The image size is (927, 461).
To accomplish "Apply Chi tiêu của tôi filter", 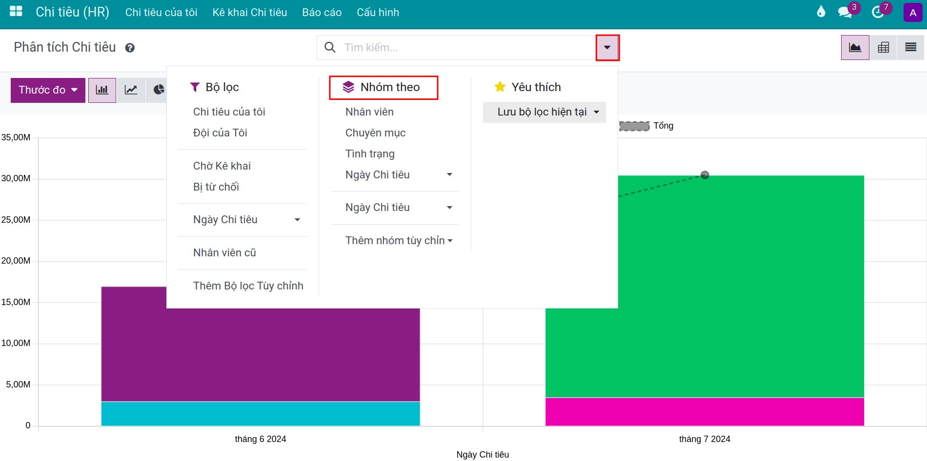I will point(229,112).
